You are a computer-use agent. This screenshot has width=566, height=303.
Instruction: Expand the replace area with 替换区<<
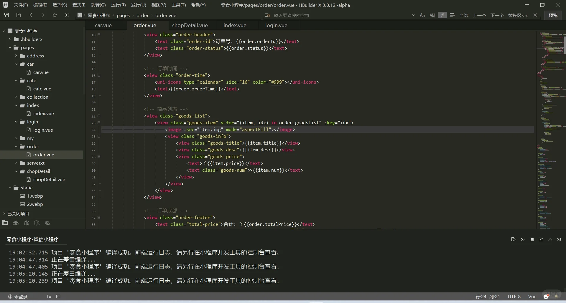pos(518,15)
